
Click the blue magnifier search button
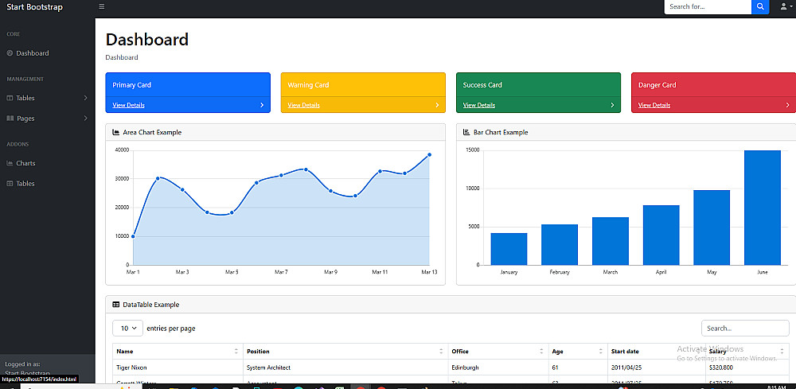pyautogui.click(x=760, y=6)
